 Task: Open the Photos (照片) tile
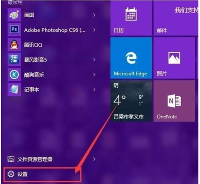point(174,58)
